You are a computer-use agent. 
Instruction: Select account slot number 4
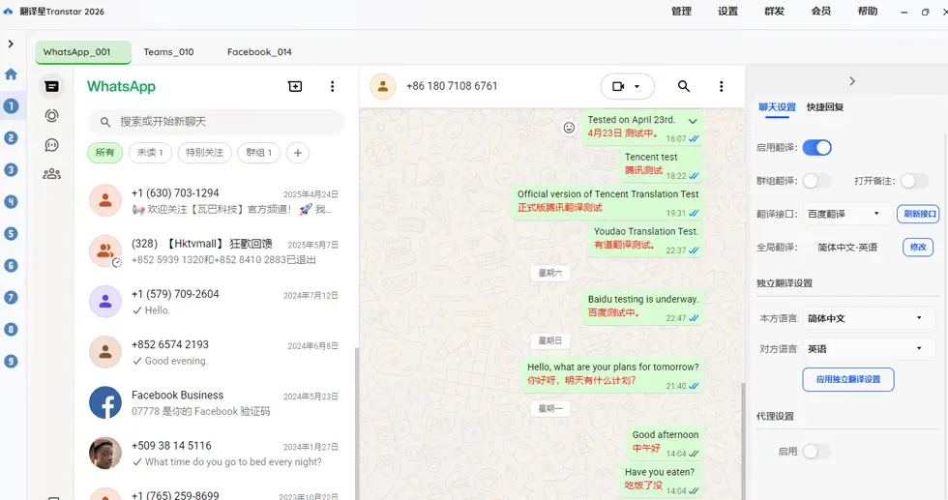pos(11,202)
